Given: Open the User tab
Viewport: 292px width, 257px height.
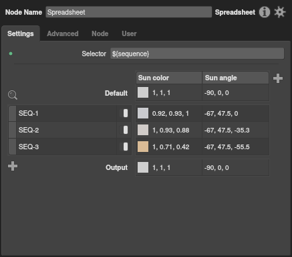Looking at the screenshot, I should point(129,33).
